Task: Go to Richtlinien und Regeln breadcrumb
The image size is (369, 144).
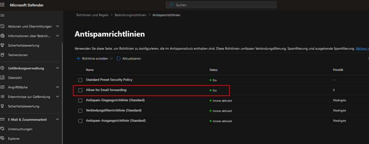Action: 93,15
